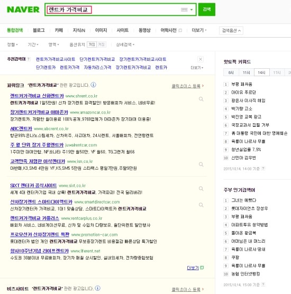Click suggested keyword 단기렌트카가격비교

[x=97, y=59]
